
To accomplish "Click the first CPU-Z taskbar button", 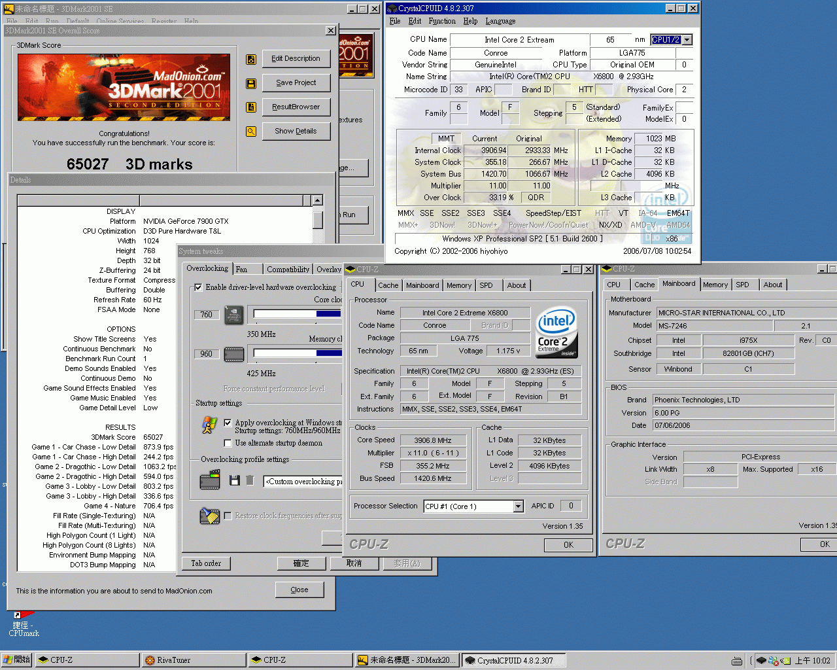I will click(x=88, y=660).
